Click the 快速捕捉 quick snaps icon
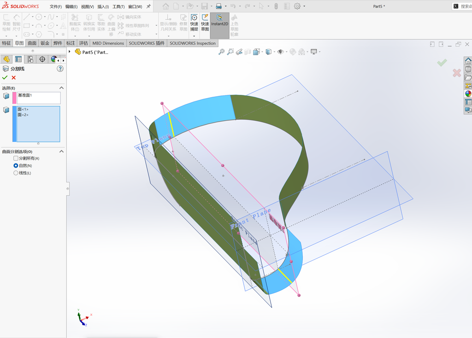Screen dimensions: 472x338 [x=194, y=23]
